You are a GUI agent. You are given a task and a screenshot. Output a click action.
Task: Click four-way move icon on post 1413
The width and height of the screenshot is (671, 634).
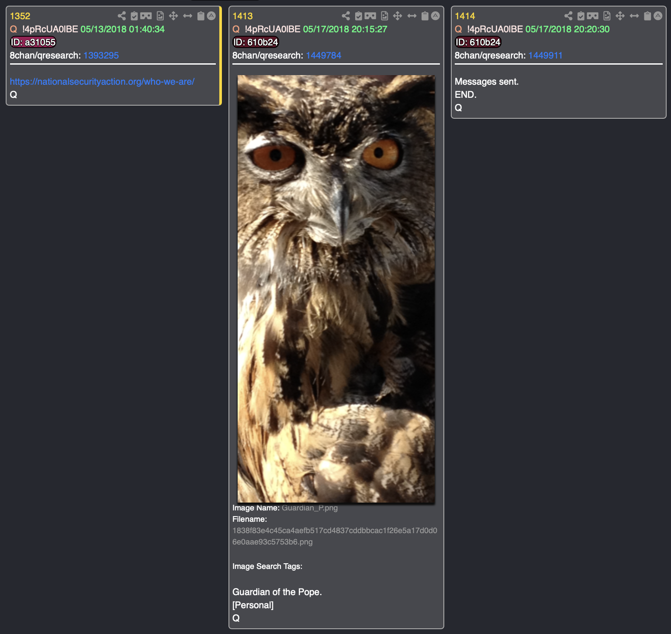click(x=398, y=16)
